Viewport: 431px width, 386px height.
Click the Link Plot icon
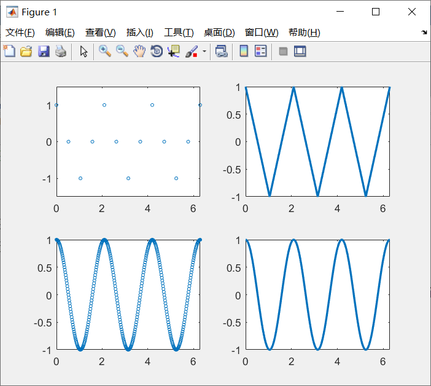pyautogui.click(x=221, y=51)
